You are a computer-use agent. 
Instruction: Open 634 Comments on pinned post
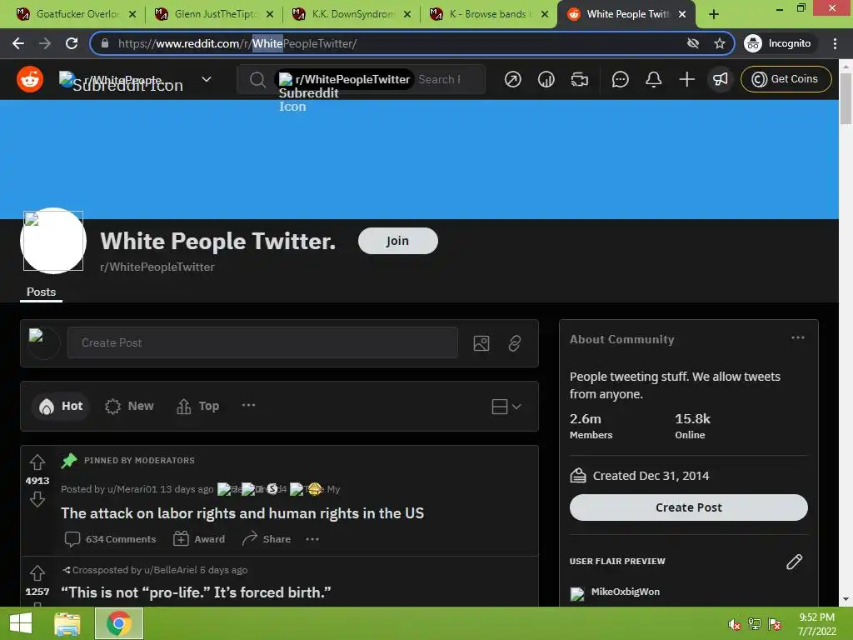111,539
